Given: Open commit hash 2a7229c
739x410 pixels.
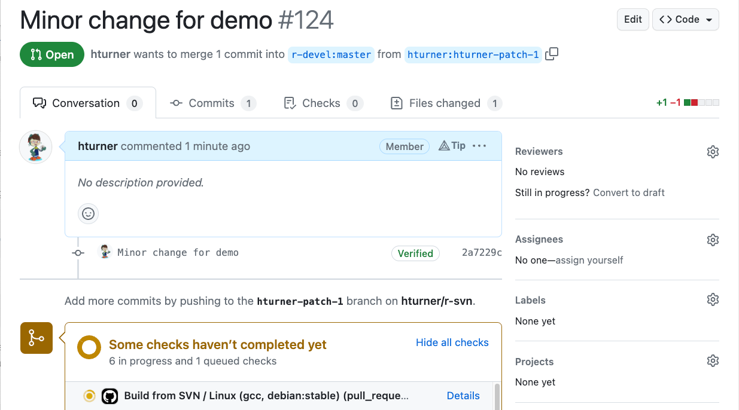Looking at the screenshot, I should coord(481,253).
